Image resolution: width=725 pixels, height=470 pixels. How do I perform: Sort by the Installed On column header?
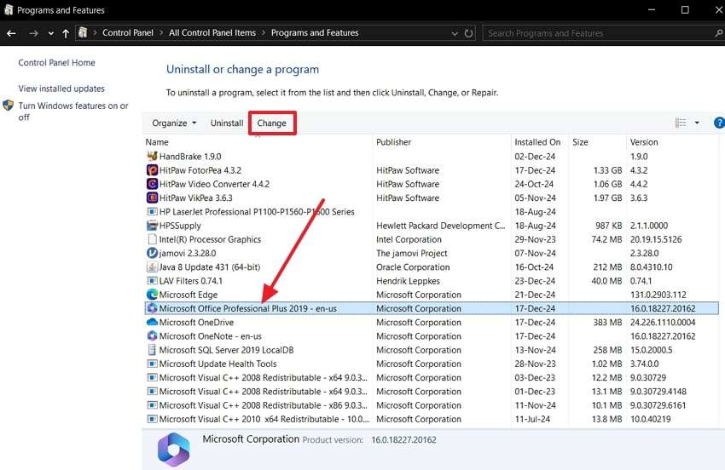(540, 142)
